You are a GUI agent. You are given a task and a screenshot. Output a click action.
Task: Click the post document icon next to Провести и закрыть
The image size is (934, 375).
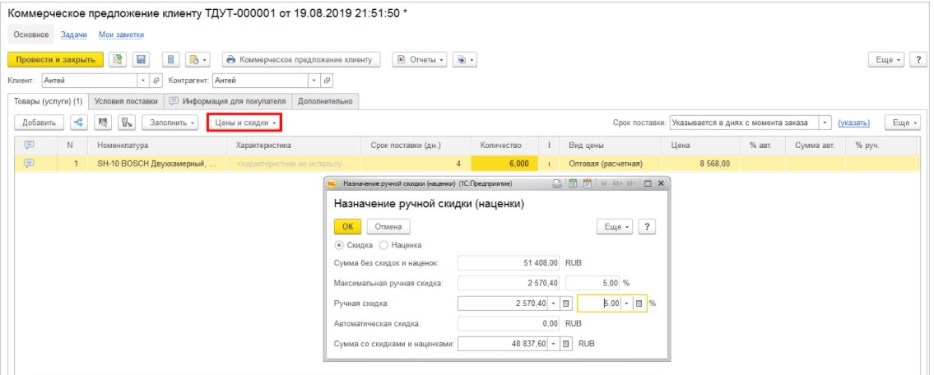tap(117, 59)
